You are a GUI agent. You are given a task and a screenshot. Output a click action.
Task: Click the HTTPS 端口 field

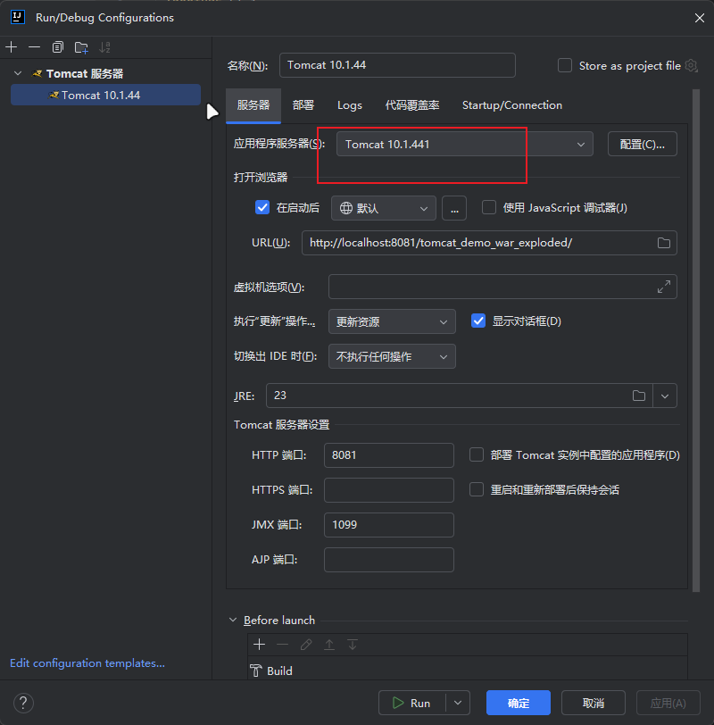(389, 490)
